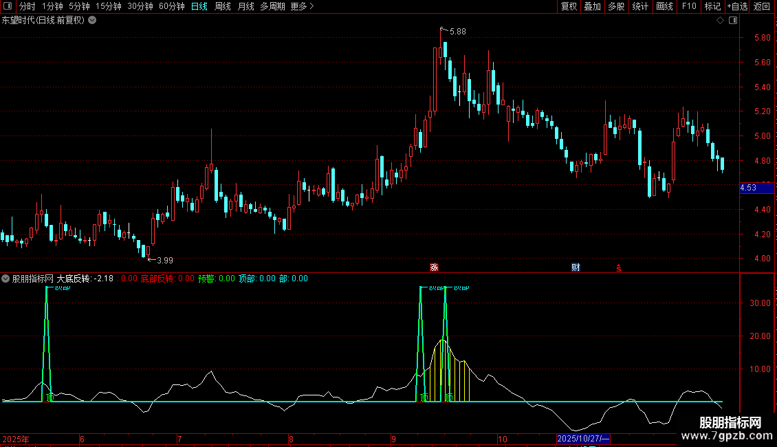
Task: Click the 10.00 indicator axis label
Action: coord(760,369)
